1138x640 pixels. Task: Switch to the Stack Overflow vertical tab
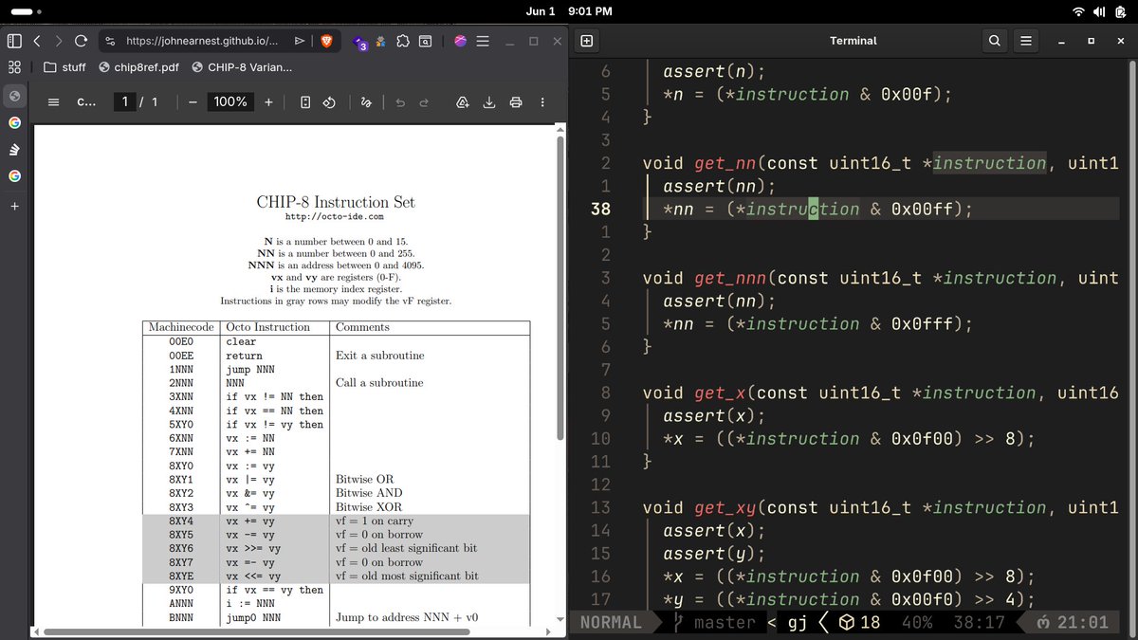click(x=14, y=149)
